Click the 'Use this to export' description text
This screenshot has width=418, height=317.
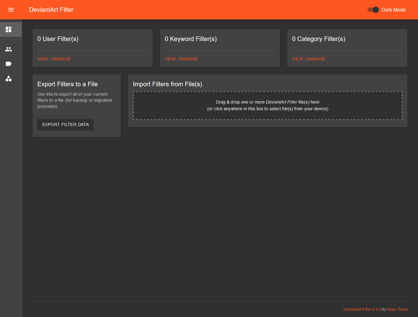[75, 100]
